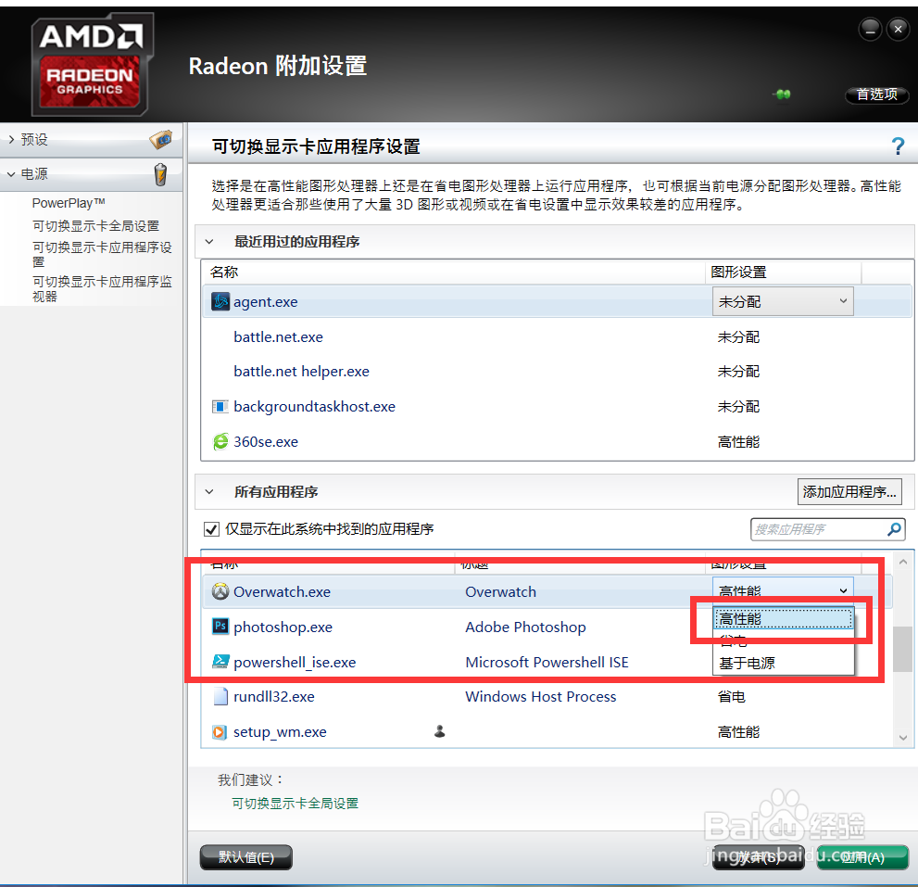This screenshot has width=918, height=887.
Task: Click the 首选项 preferences button
Action: [876, 95]
